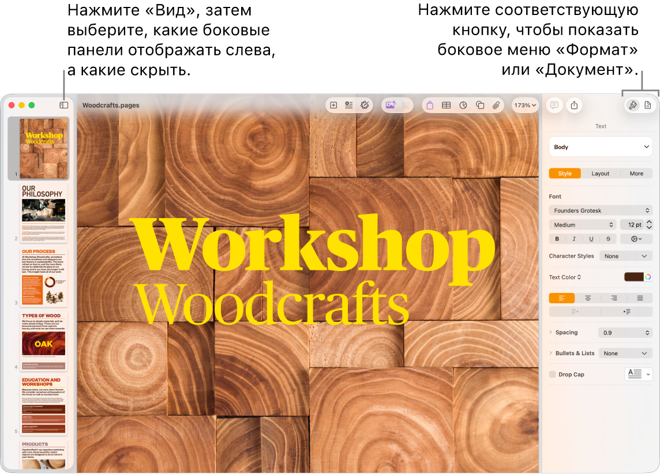Image resolution: width=660 pixels, height=474 pixels.
Task: Click the Add Page icon in toolbar
Action: point(333,105)
